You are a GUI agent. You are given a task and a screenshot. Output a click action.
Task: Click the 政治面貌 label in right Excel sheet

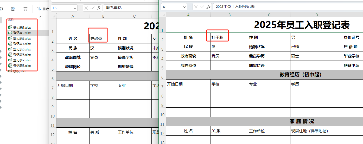pos(188,56)
